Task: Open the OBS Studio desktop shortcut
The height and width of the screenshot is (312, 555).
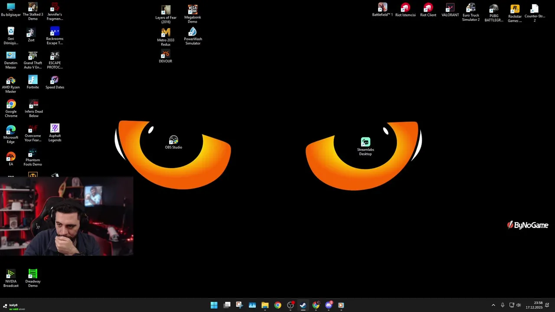Action: [x=173, y=143]
